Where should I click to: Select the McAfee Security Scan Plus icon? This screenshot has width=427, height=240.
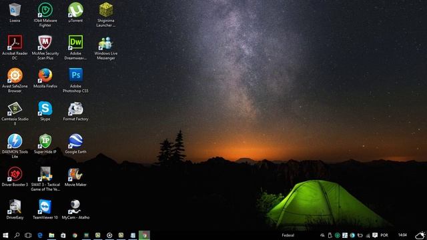[45, 47]
